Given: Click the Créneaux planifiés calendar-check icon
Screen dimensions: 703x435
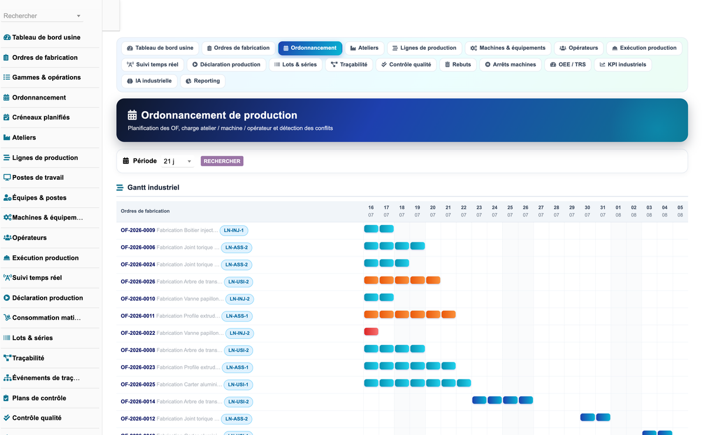Looking at the screenshot, I should [6, 118].
